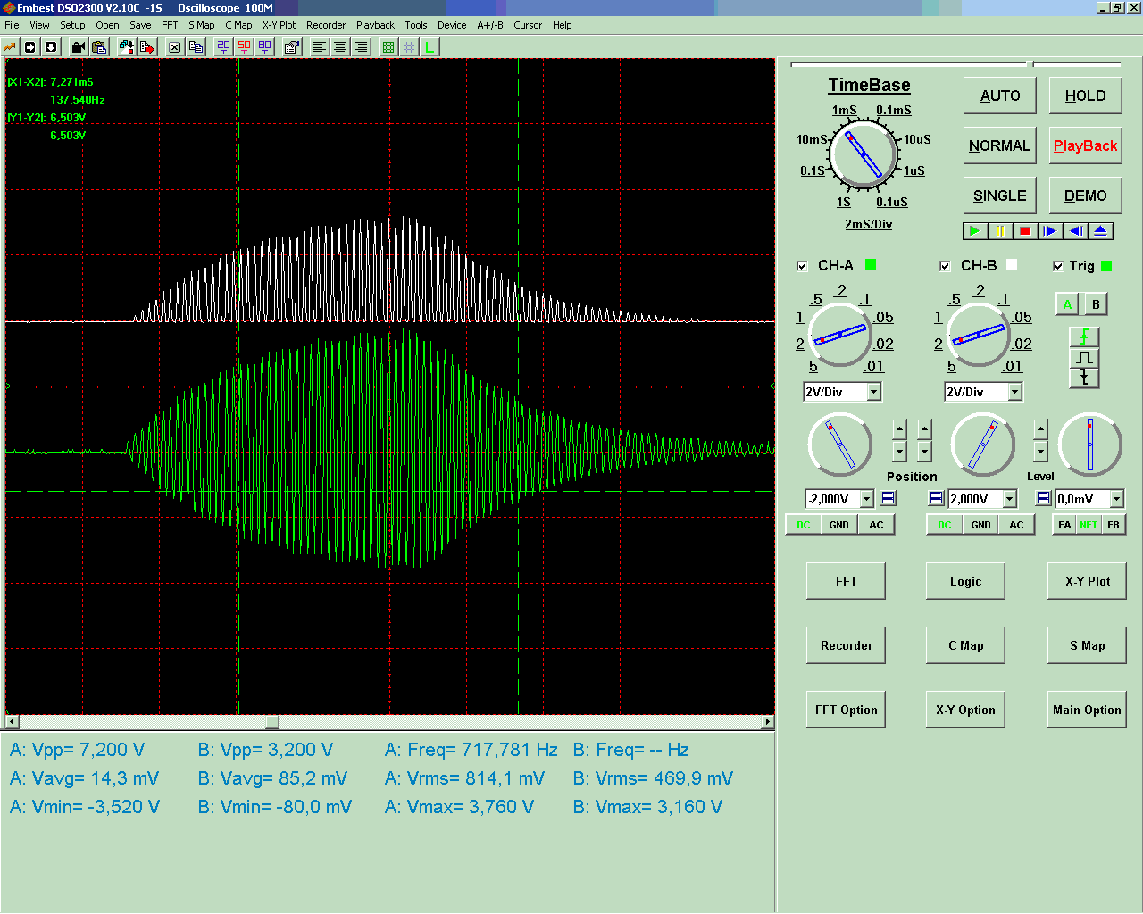Set CH-A coupling to AC

click(x=876, y=525)
